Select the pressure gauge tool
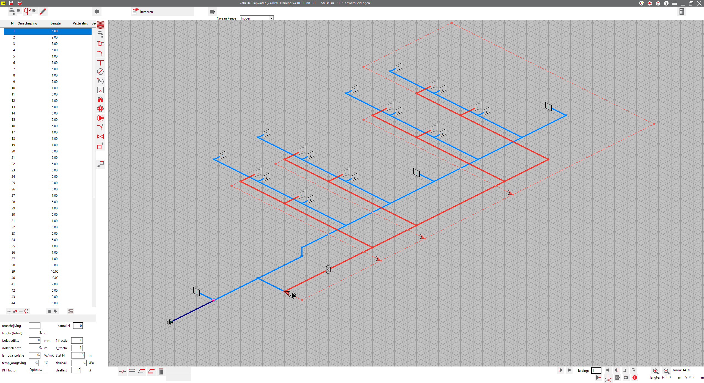Screen dimensions: 704x383 coord(100,81)
